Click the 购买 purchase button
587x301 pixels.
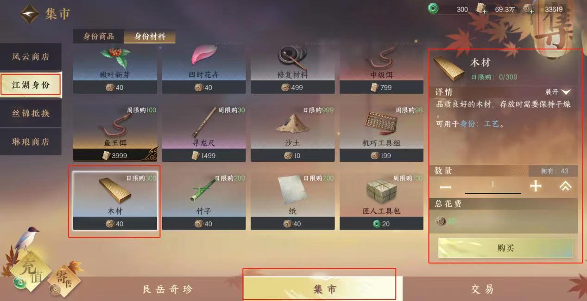pyautogui.click(x=505, y=248)
